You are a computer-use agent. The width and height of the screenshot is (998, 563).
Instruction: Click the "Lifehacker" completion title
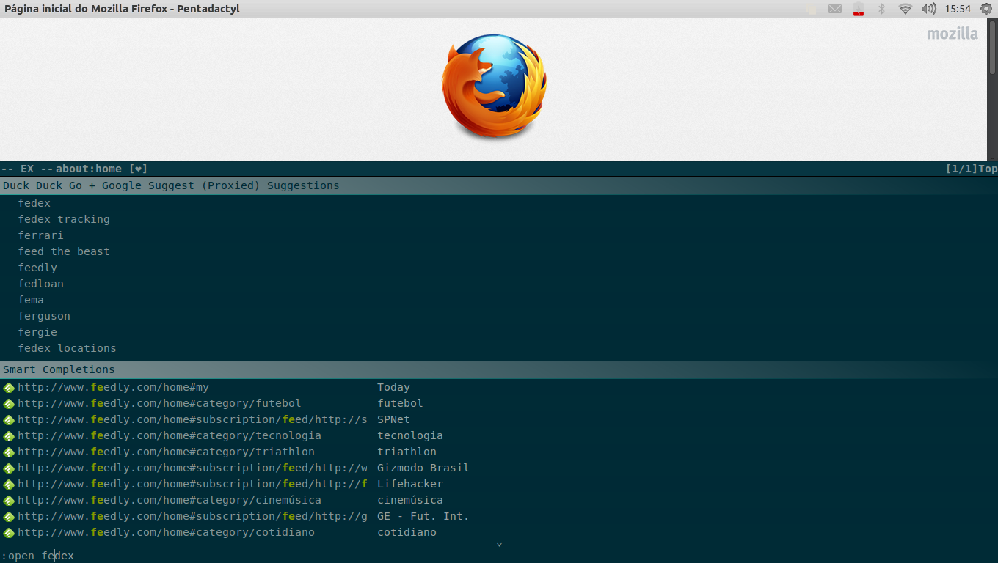coord(410,484)
